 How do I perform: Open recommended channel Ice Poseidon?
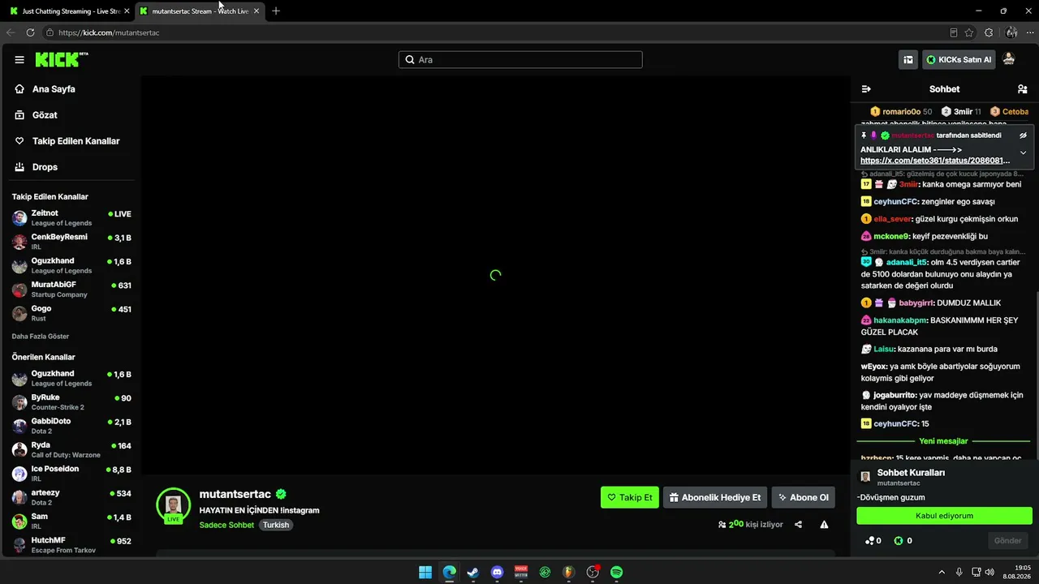[x=71, y=474]
